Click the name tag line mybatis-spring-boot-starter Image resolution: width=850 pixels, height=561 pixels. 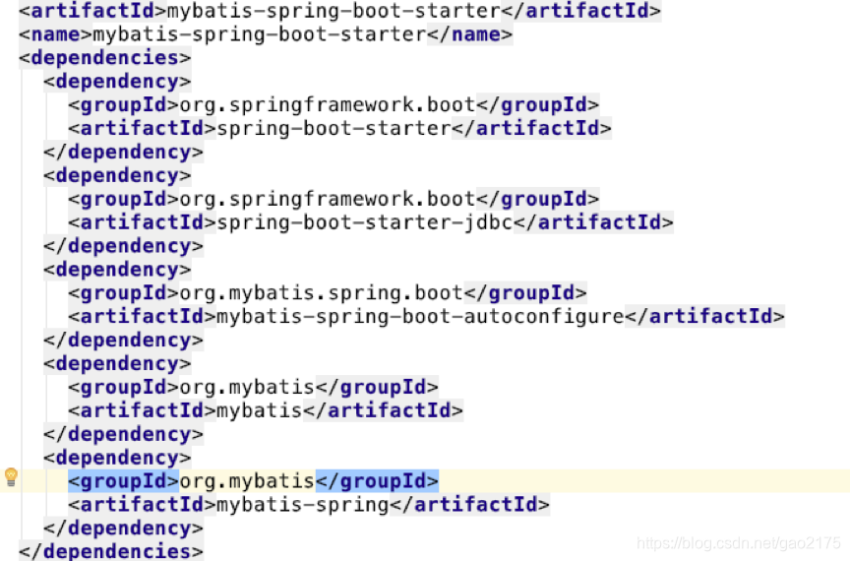click(266, 34)
